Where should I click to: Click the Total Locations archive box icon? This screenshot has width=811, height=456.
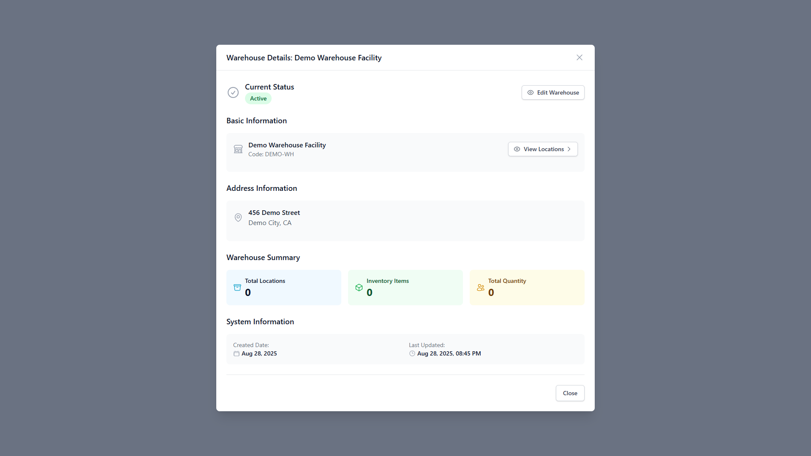tap(237, 288)
